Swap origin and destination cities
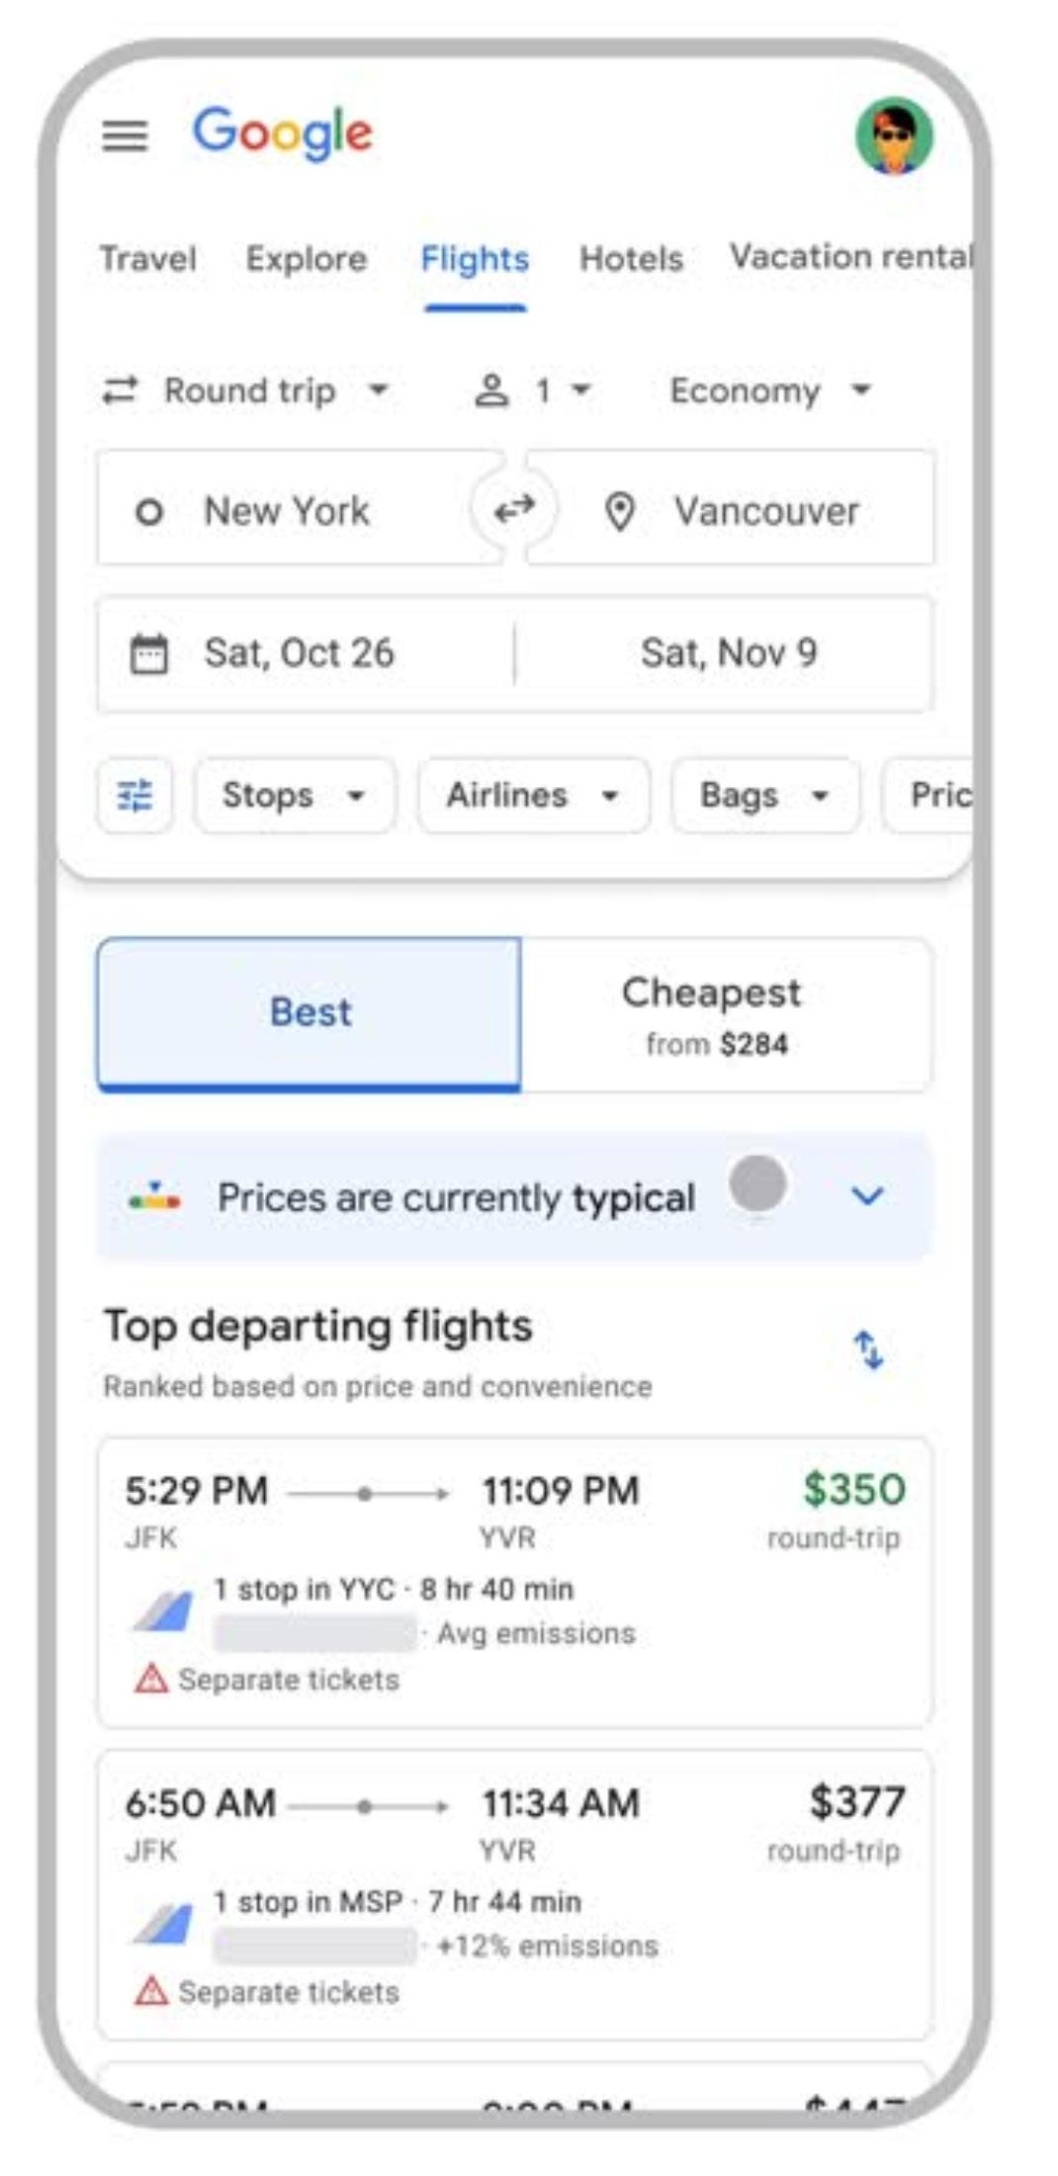 click(514, 510)
